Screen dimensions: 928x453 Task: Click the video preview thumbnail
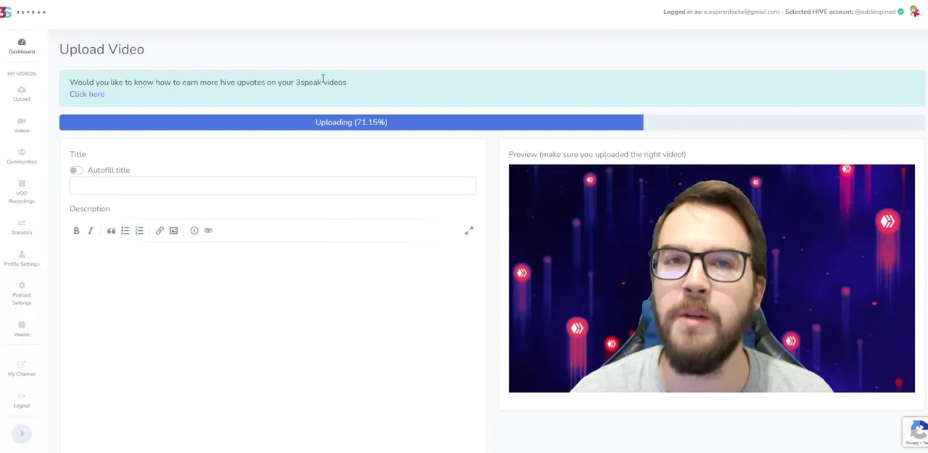coord(712,279)
